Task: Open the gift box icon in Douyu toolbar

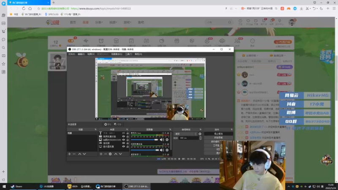Action: pos(177,41)
